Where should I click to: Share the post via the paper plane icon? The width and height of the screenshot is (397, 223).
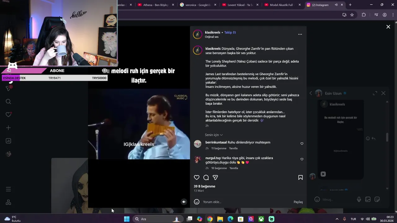(x=215, y=177)
